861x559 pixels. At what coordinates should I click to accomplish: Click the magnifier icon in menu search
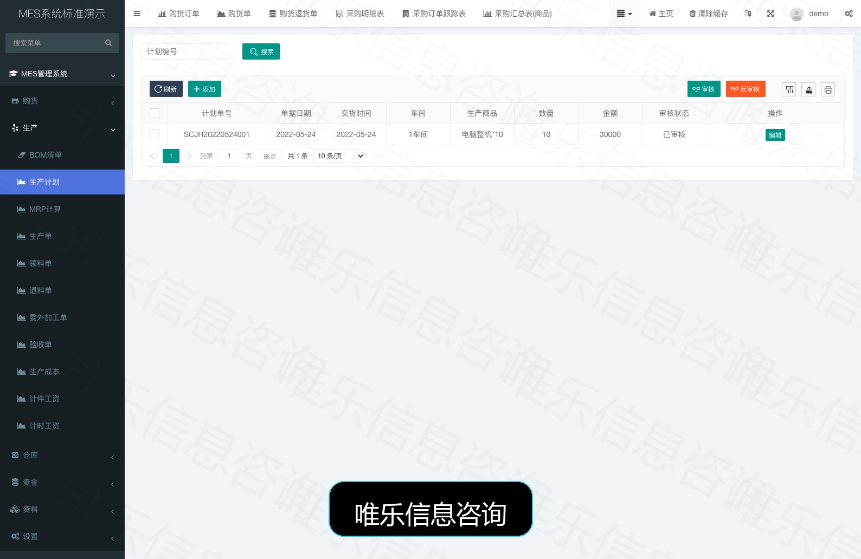pos(108,43)
